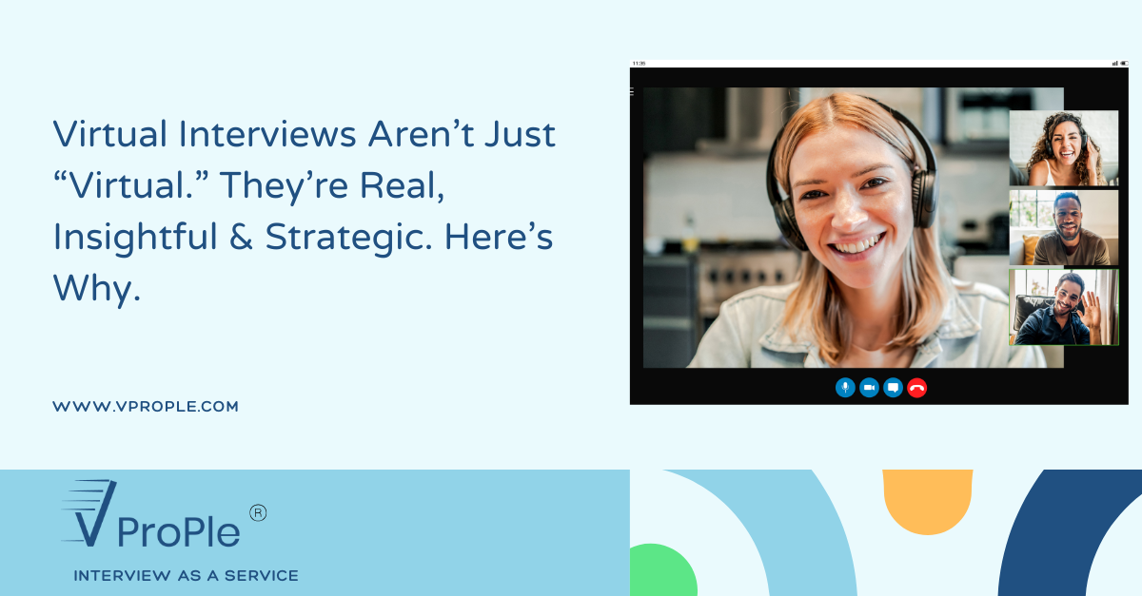This screenshot has width=1142, height=596.
Task: Select the smiling man's middle video thumbnail
Action: pyautogui.click(x=1064, y=227)
